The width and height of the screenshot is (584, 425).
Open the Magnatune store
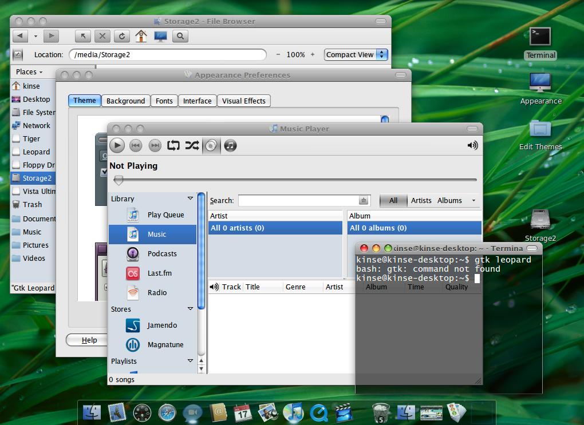153,344
